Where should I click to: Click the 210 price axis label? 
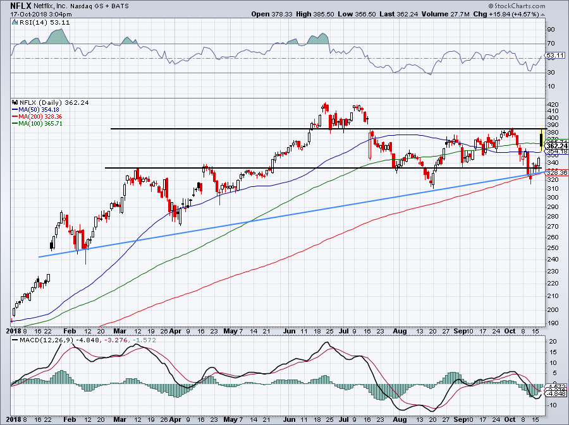(553, 296)
